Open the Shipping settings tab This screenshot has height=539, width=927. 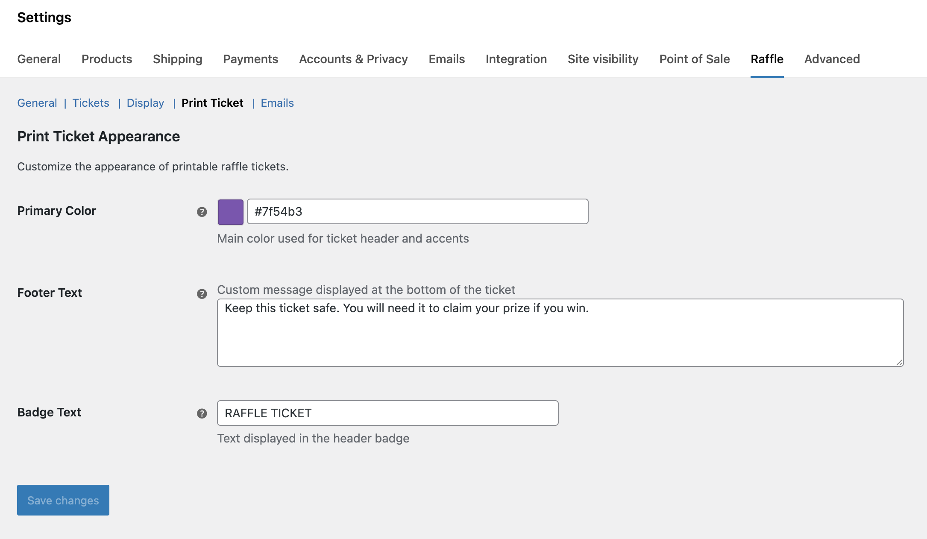(177, 59)
